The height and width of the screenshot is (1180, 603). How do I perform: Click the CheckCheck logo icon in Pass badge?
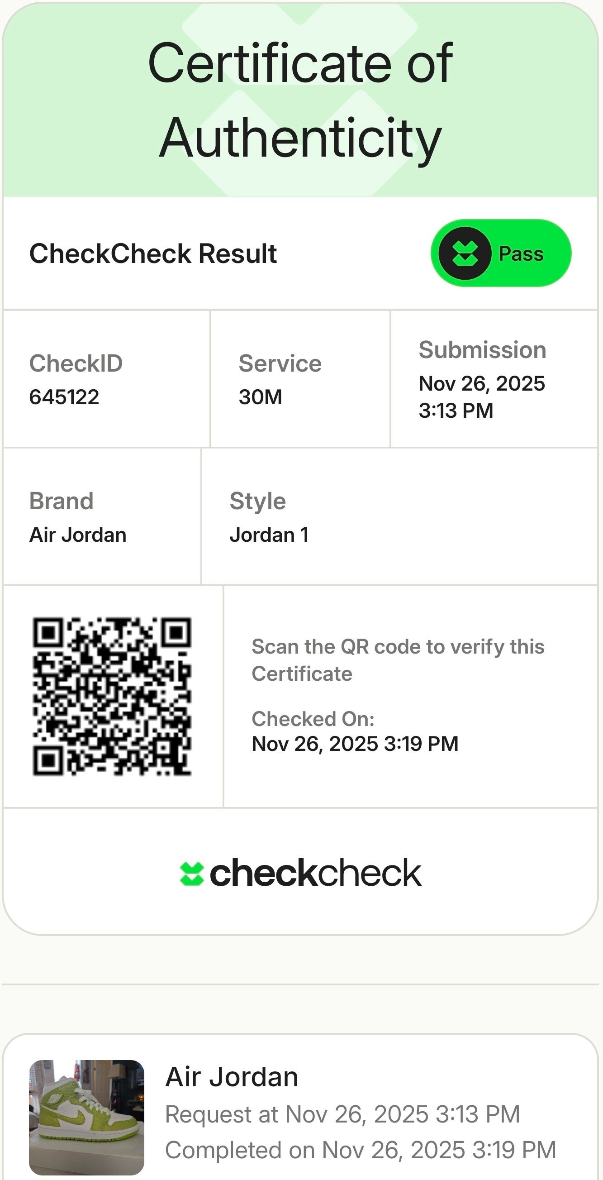465,253
